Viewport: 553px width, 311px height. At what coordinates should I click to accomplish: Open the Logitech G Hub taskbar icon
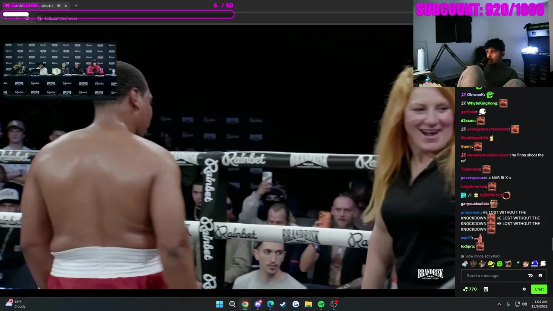coord(296,304)
